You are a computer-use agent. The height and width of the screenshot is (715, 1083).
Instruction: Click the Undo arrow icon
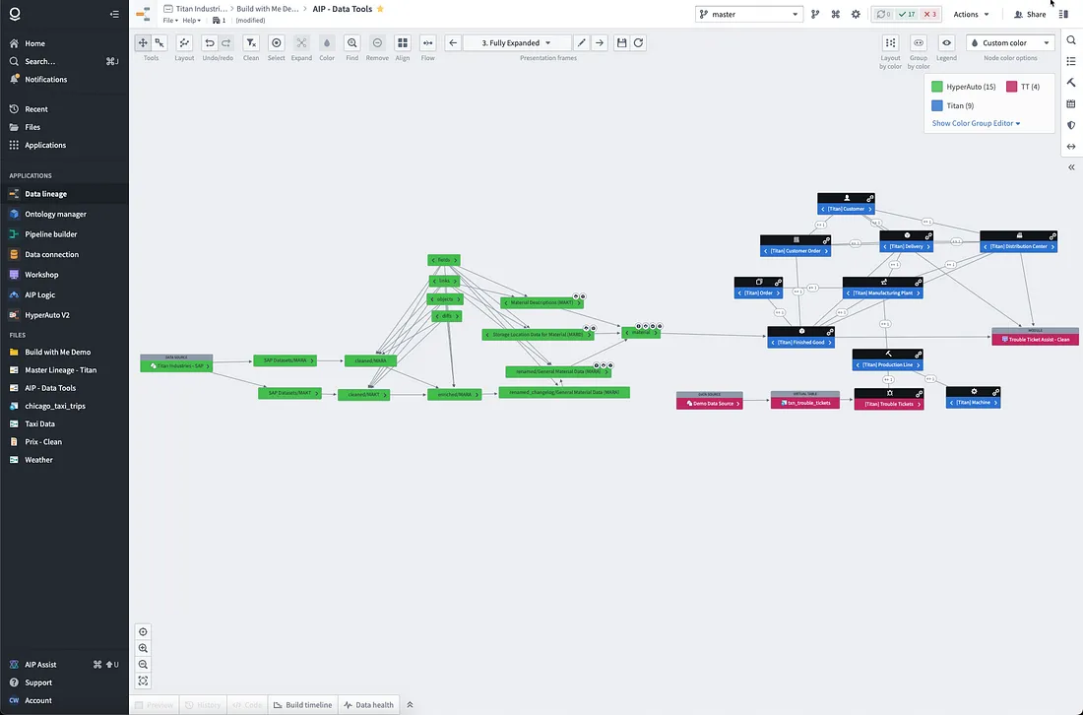(210, 43)
